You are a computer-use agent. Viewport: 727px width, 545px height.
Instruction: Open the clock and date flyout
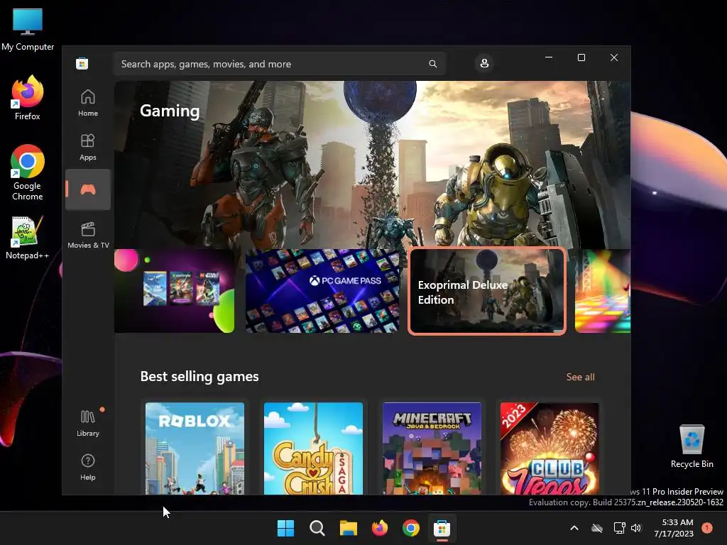coord(674,528)
